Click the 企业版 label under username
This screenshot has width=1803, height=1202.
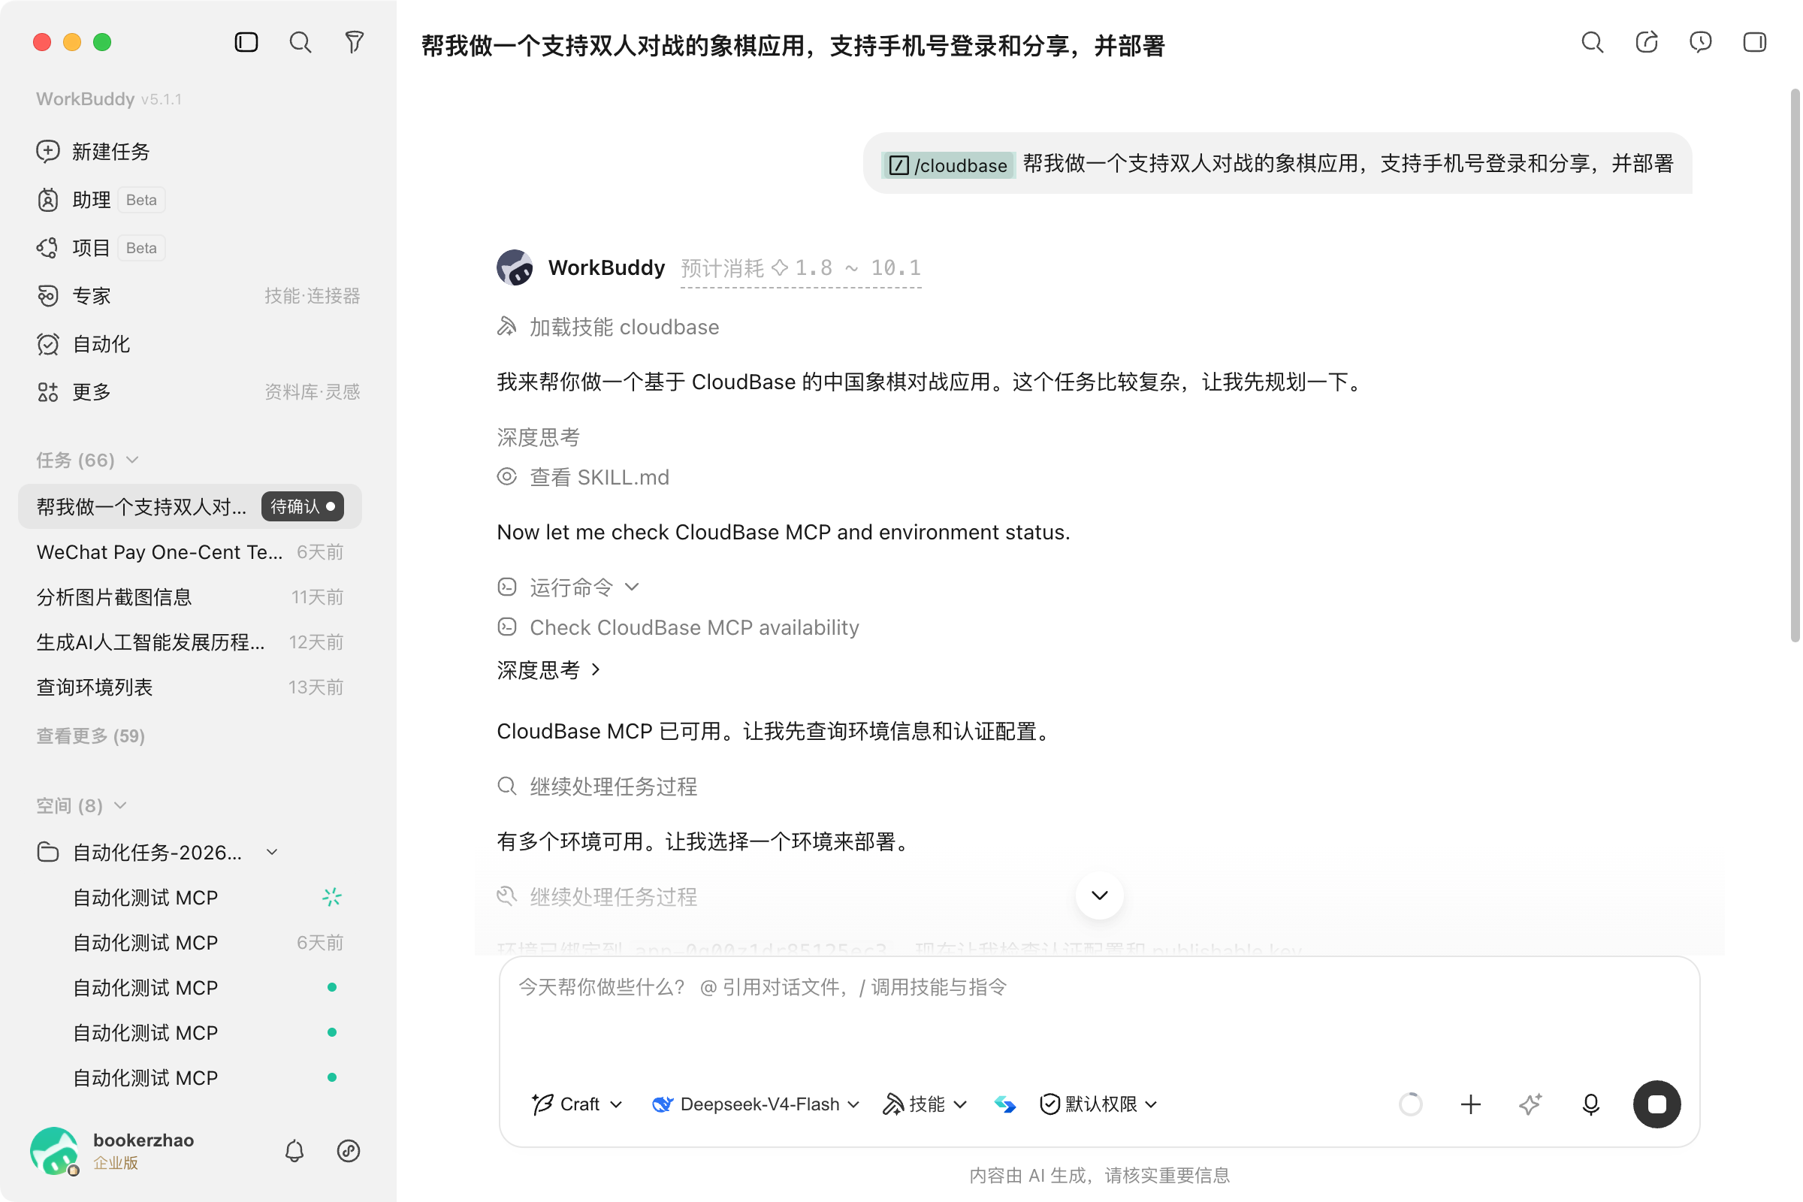[x=115, y=1163]
